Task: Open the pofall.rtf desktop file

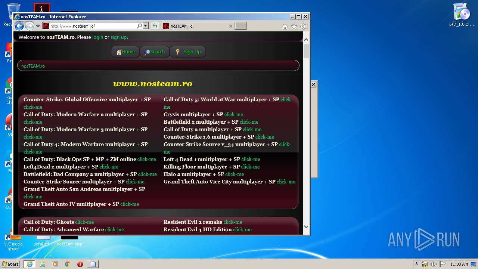Action: (41, 241)
